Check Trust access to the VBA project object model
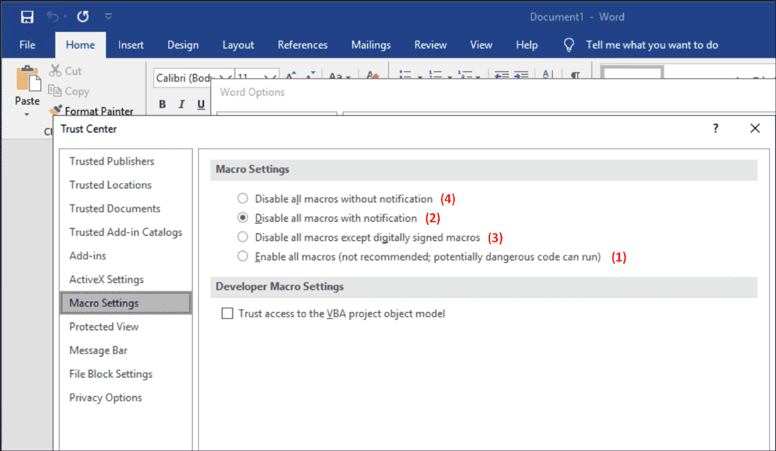 227,313
